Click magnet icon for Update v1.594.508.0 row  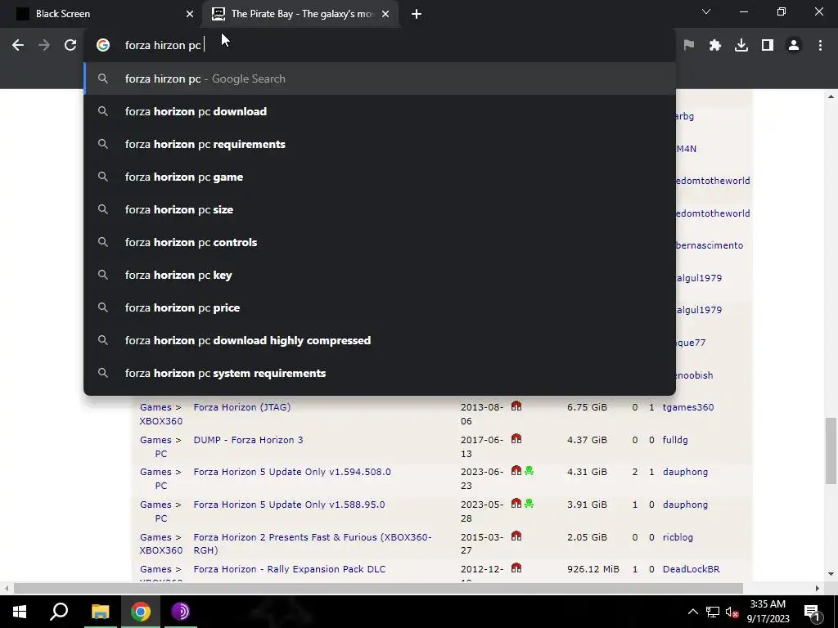click(516, 470)
